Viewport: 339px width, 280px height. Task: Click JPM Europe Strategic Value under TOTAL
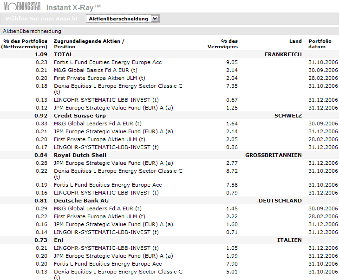click(113, 108)
